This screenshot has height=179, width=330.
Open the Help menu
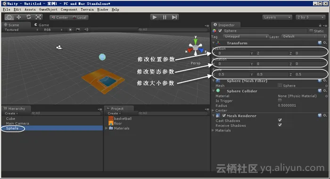point(115,9)
